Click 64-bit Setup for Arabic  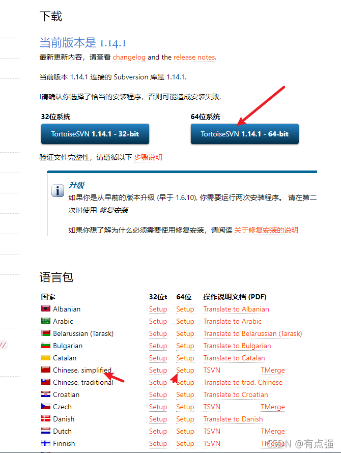tap(185, 321)
